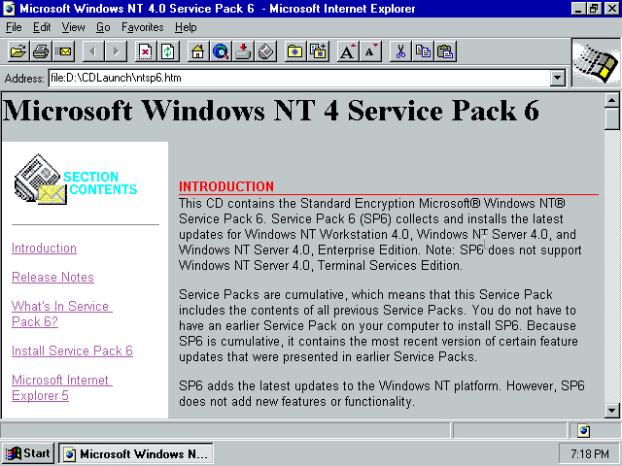Expand the Address bar dropdown arrow
Viewport: 622px width, 466px height.
tap(557, 78)
